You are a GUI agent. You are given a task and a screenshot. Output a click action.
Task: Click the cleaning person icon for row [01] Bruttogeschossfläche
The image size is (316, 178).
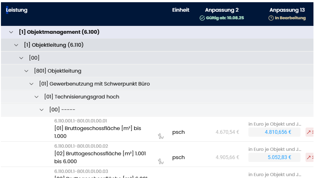coord(161,136)
